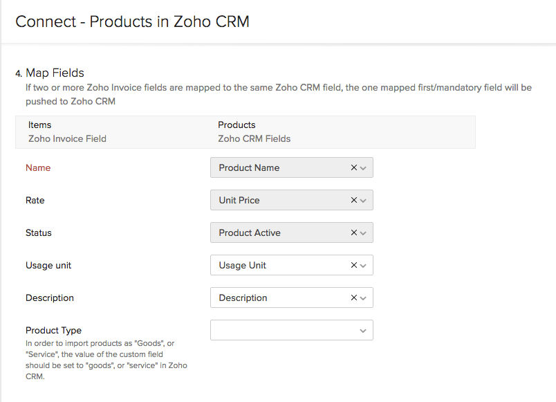556x402 pixels.
Task: Click the Map Fields section heading
Action: [x=55, y=73]
